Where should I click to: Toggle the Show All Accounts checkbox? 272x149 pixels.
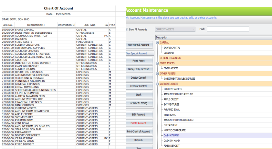point(127,29)
